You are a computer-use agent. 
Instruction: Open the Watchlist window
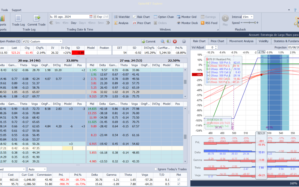pos(122,17)
